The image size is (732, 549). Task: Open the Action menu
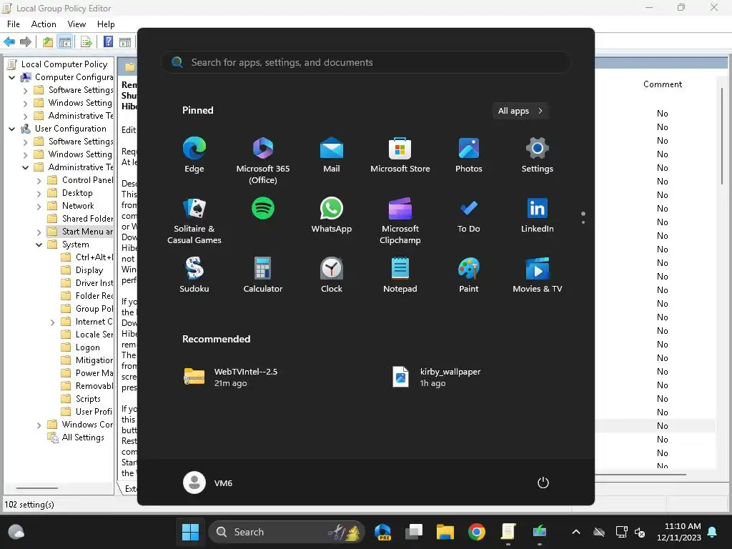click(44, 24)
